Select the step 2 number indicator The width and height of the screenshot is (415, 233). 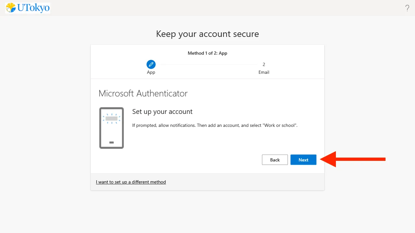tap(264, 64)
